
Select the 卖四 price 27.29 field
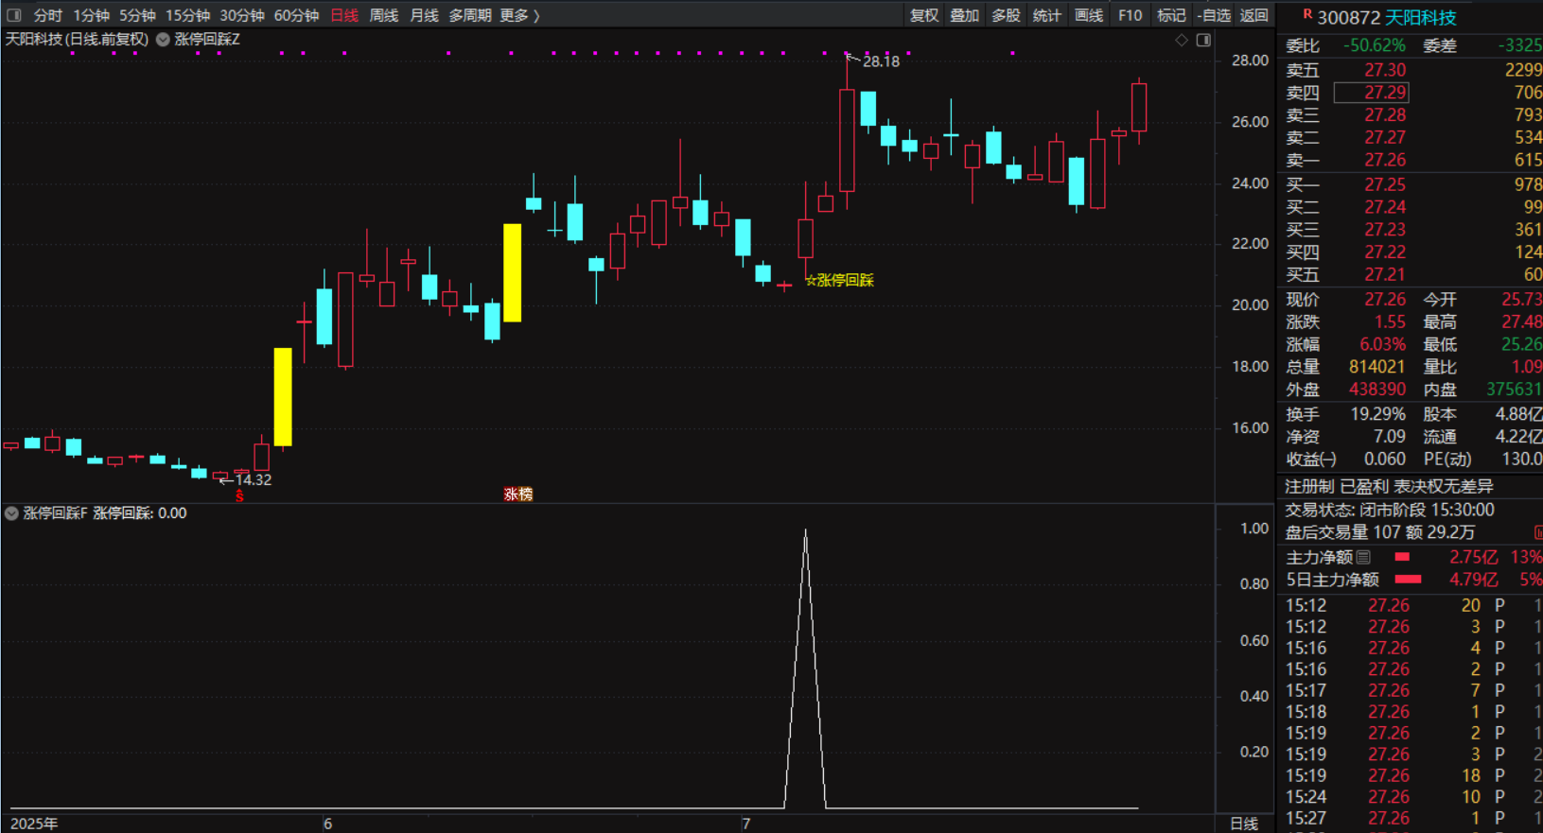[x=1371, y=93]
